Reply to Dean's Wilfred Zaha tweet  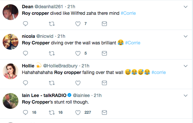point(25,24)
